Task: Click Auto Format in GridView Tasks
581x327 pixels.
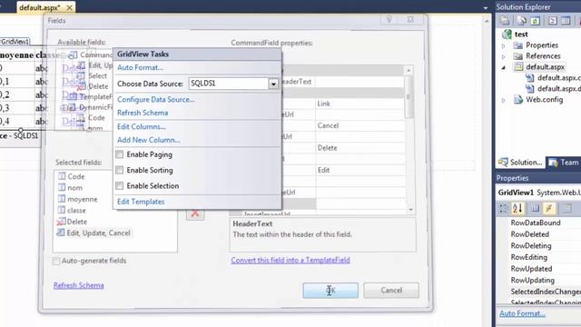Action: (140, 67)
